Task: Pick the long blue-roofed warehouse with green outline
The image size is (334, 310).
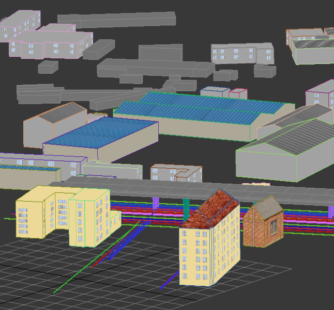Action: click(x=204, y=117)
